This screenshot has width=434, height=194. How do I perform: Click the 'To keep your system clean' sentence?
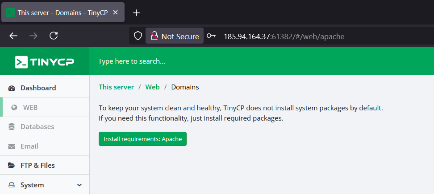pos(241,108)
